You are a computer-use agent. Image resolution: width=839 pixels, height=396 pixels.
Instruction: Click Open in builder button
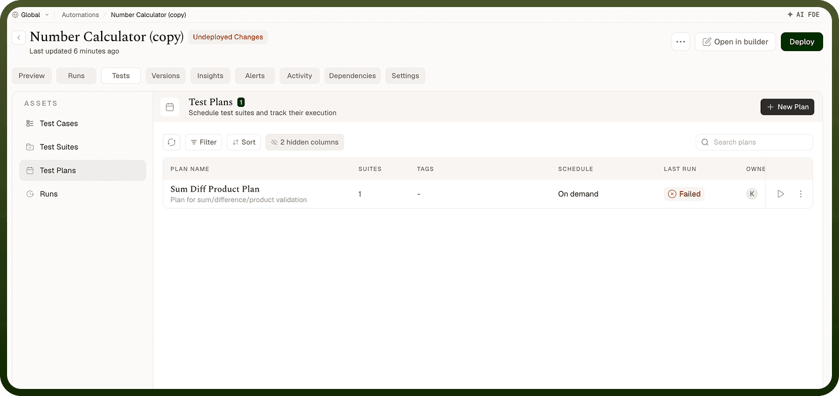click(735, 42)
